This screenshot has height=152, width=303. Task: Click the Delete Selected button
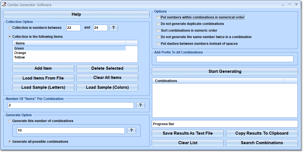[x=107, y=68]
